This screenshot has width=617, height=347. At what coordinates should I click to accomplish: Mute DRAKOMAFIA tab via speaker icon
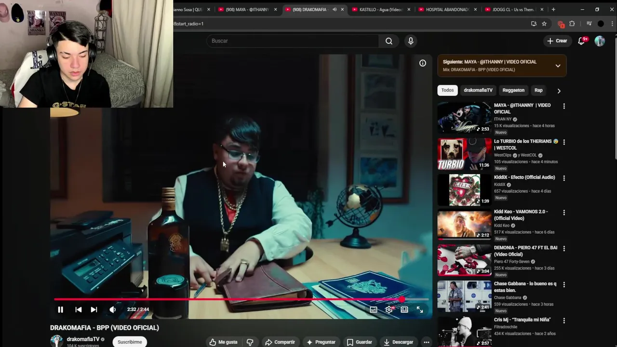click(335, 10)
